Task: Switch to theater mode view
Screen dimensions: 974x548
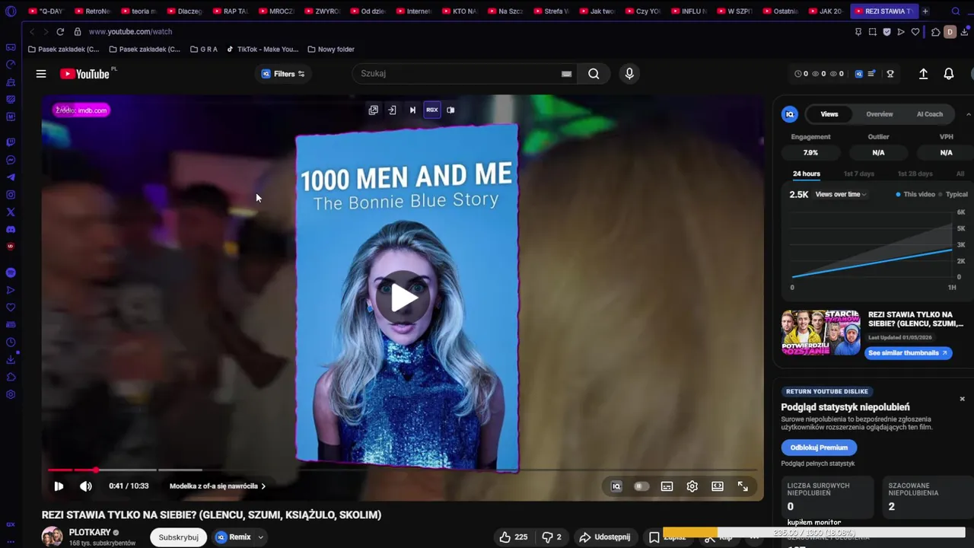Action: click(718, 486)
